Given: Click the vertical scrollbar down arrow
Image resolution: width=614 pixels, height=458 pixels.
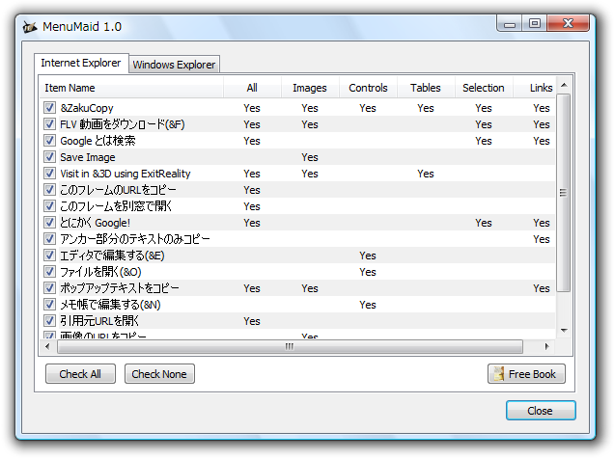Looking at the screenshot, I should [564, 331].
